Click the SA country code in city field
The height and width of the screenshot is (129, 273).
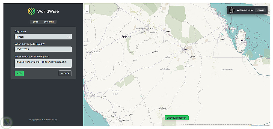(x=69, y=37)
